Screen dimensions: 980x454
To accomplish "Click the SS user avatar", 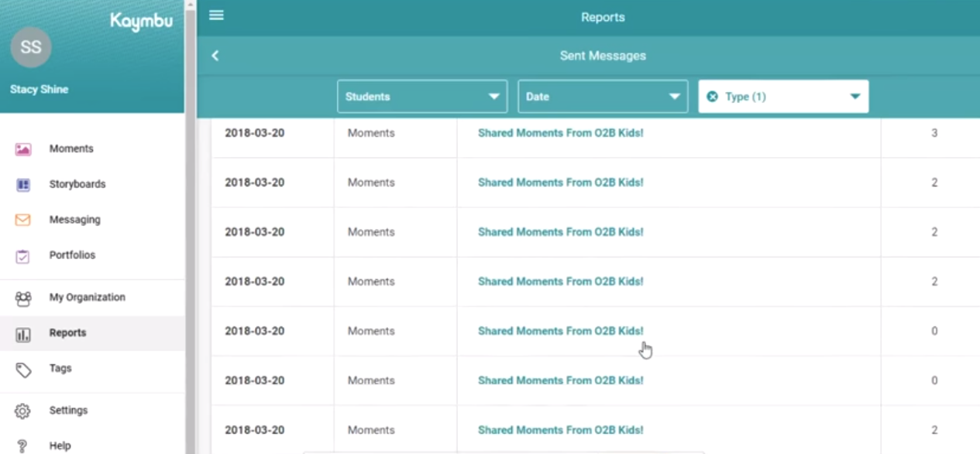I will (31, 47).
